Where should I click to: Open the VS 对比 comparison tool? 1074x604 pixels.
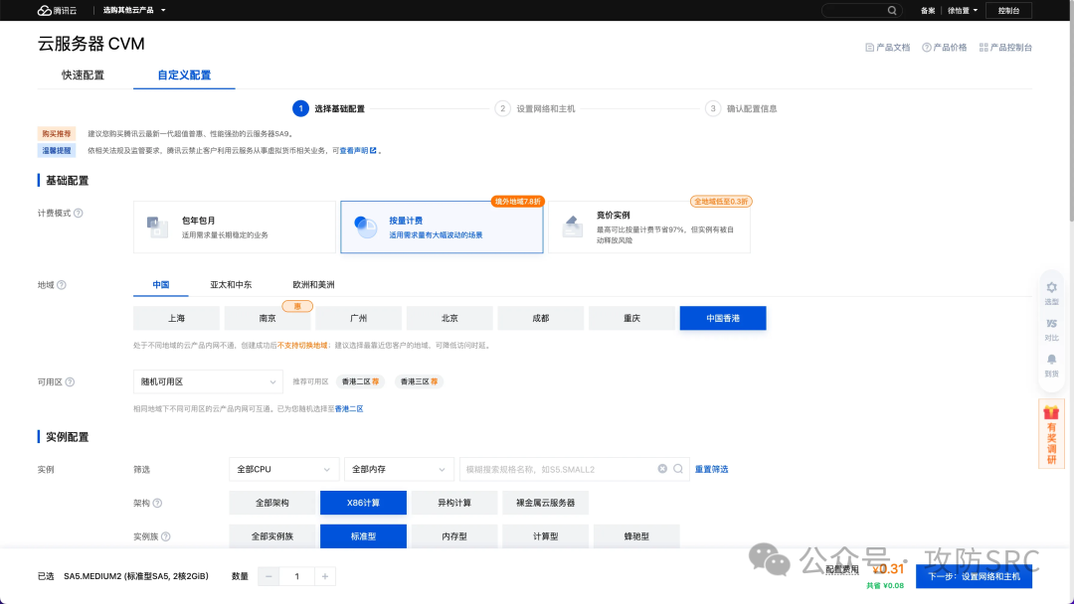(x=1052, y=326)
